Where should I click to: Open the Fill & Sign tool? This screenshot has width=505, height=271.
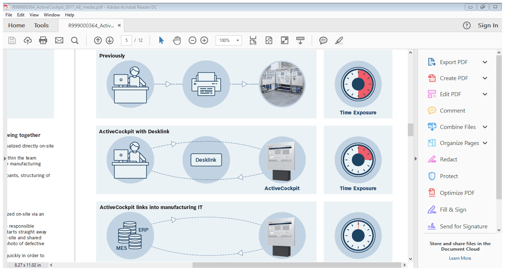tap(453, 209)
